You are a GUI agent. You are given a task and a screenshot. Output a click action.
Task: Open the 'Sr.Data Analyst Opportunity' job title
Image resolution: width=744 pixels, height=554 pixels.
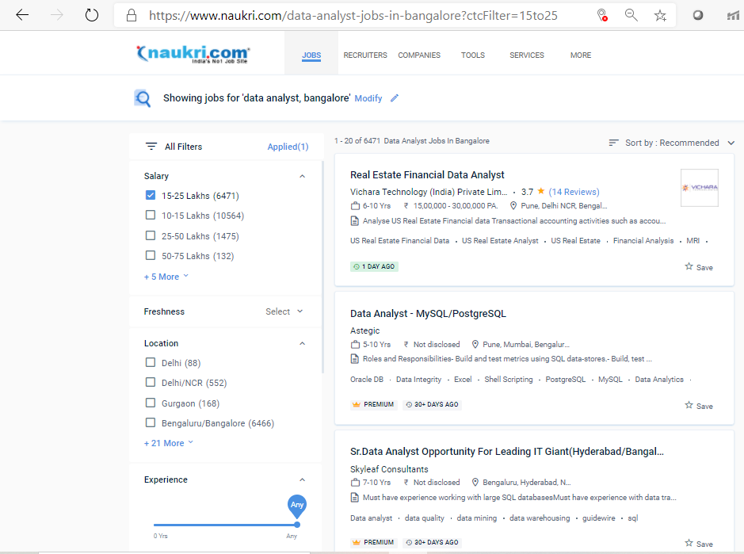tap(507, 452)
